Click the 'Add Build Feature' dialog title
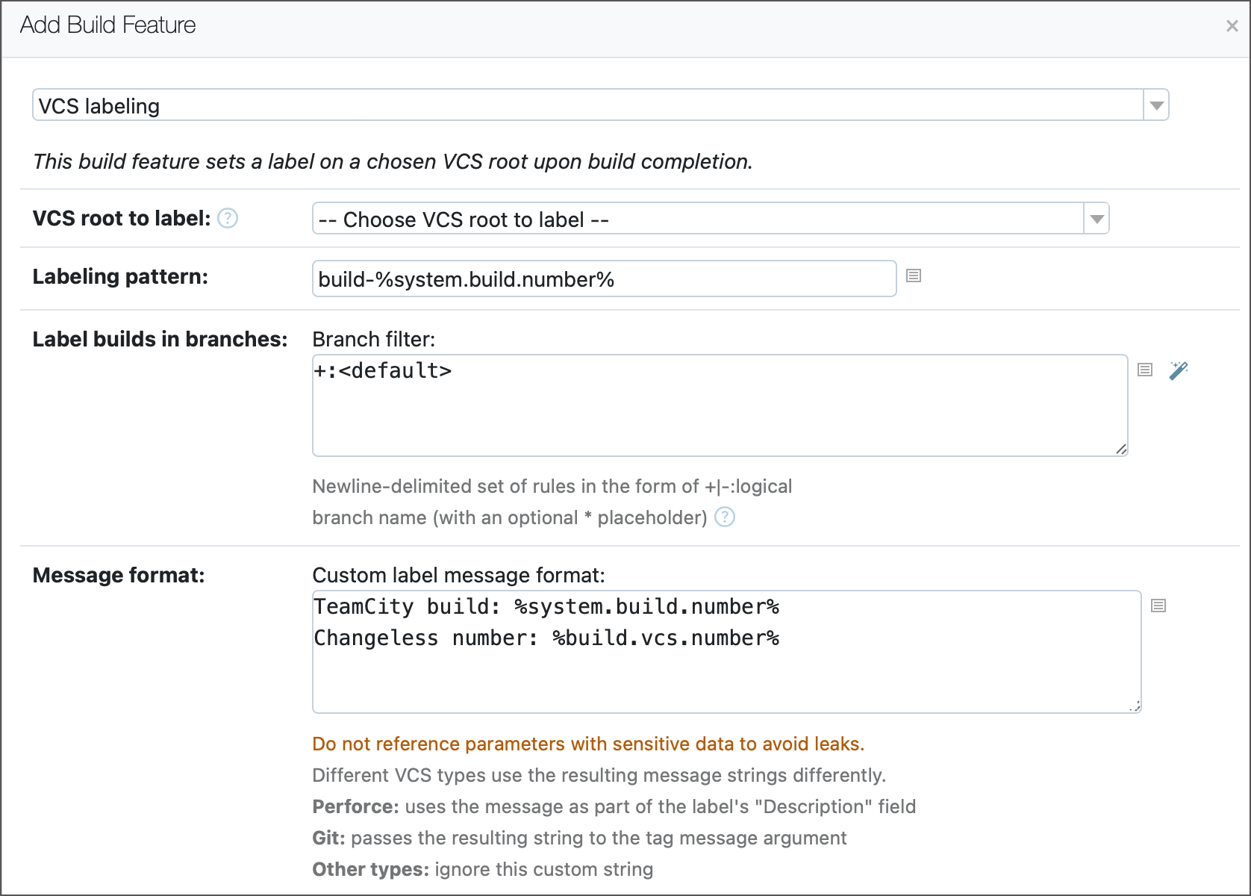The image size is (1251, 896). pos(107,25)
